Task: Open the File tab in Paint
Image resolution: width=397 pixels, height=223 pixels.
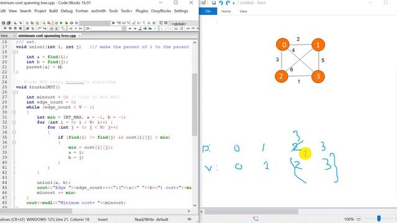Action: [208, 11]
